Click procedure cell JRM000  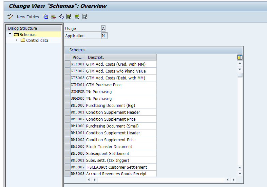click(x=78, y=99)
